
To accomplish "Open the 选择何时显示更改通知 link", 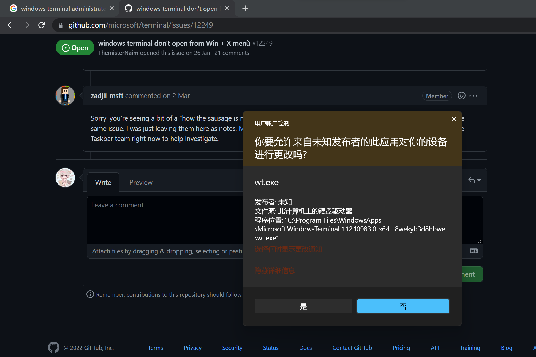I will (x=288, y=249).
